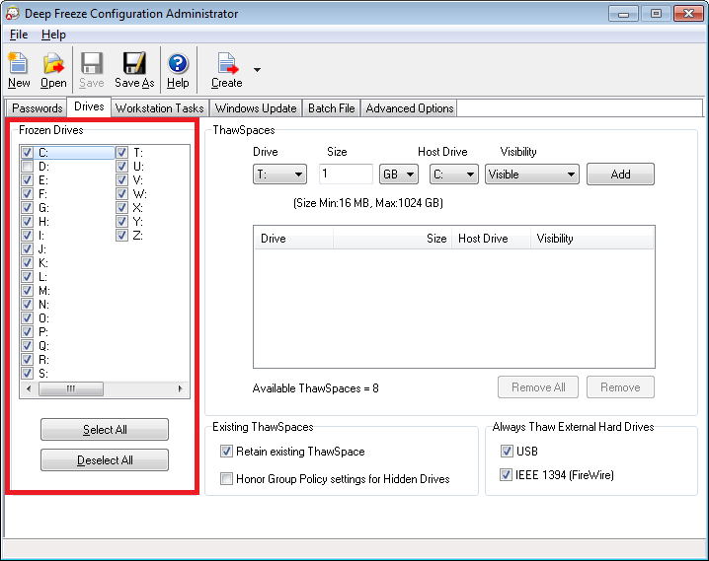Image resolution: width=709 pixels, height=561 pixels.
Task: Uncheck Retain existing ThawSpace
Action: [x=226, y=452]
